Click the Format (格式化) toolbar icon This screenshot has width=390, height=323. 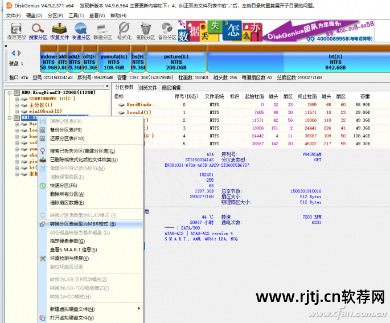pos(124,31)
